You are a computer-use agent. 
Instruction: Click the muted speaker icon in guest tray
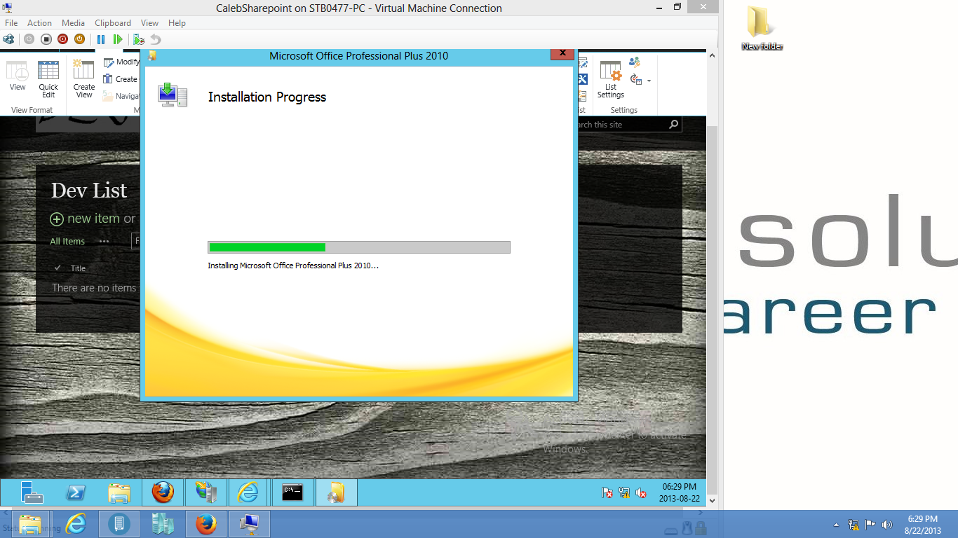(x=641, y=492)
